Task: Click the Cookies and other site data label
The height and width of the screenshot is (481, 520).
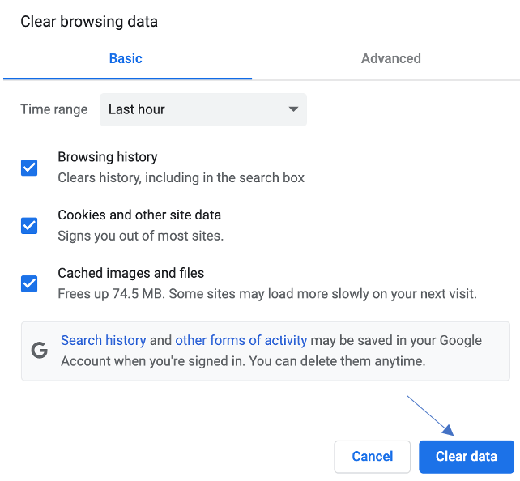Action: tap(139, 215)
